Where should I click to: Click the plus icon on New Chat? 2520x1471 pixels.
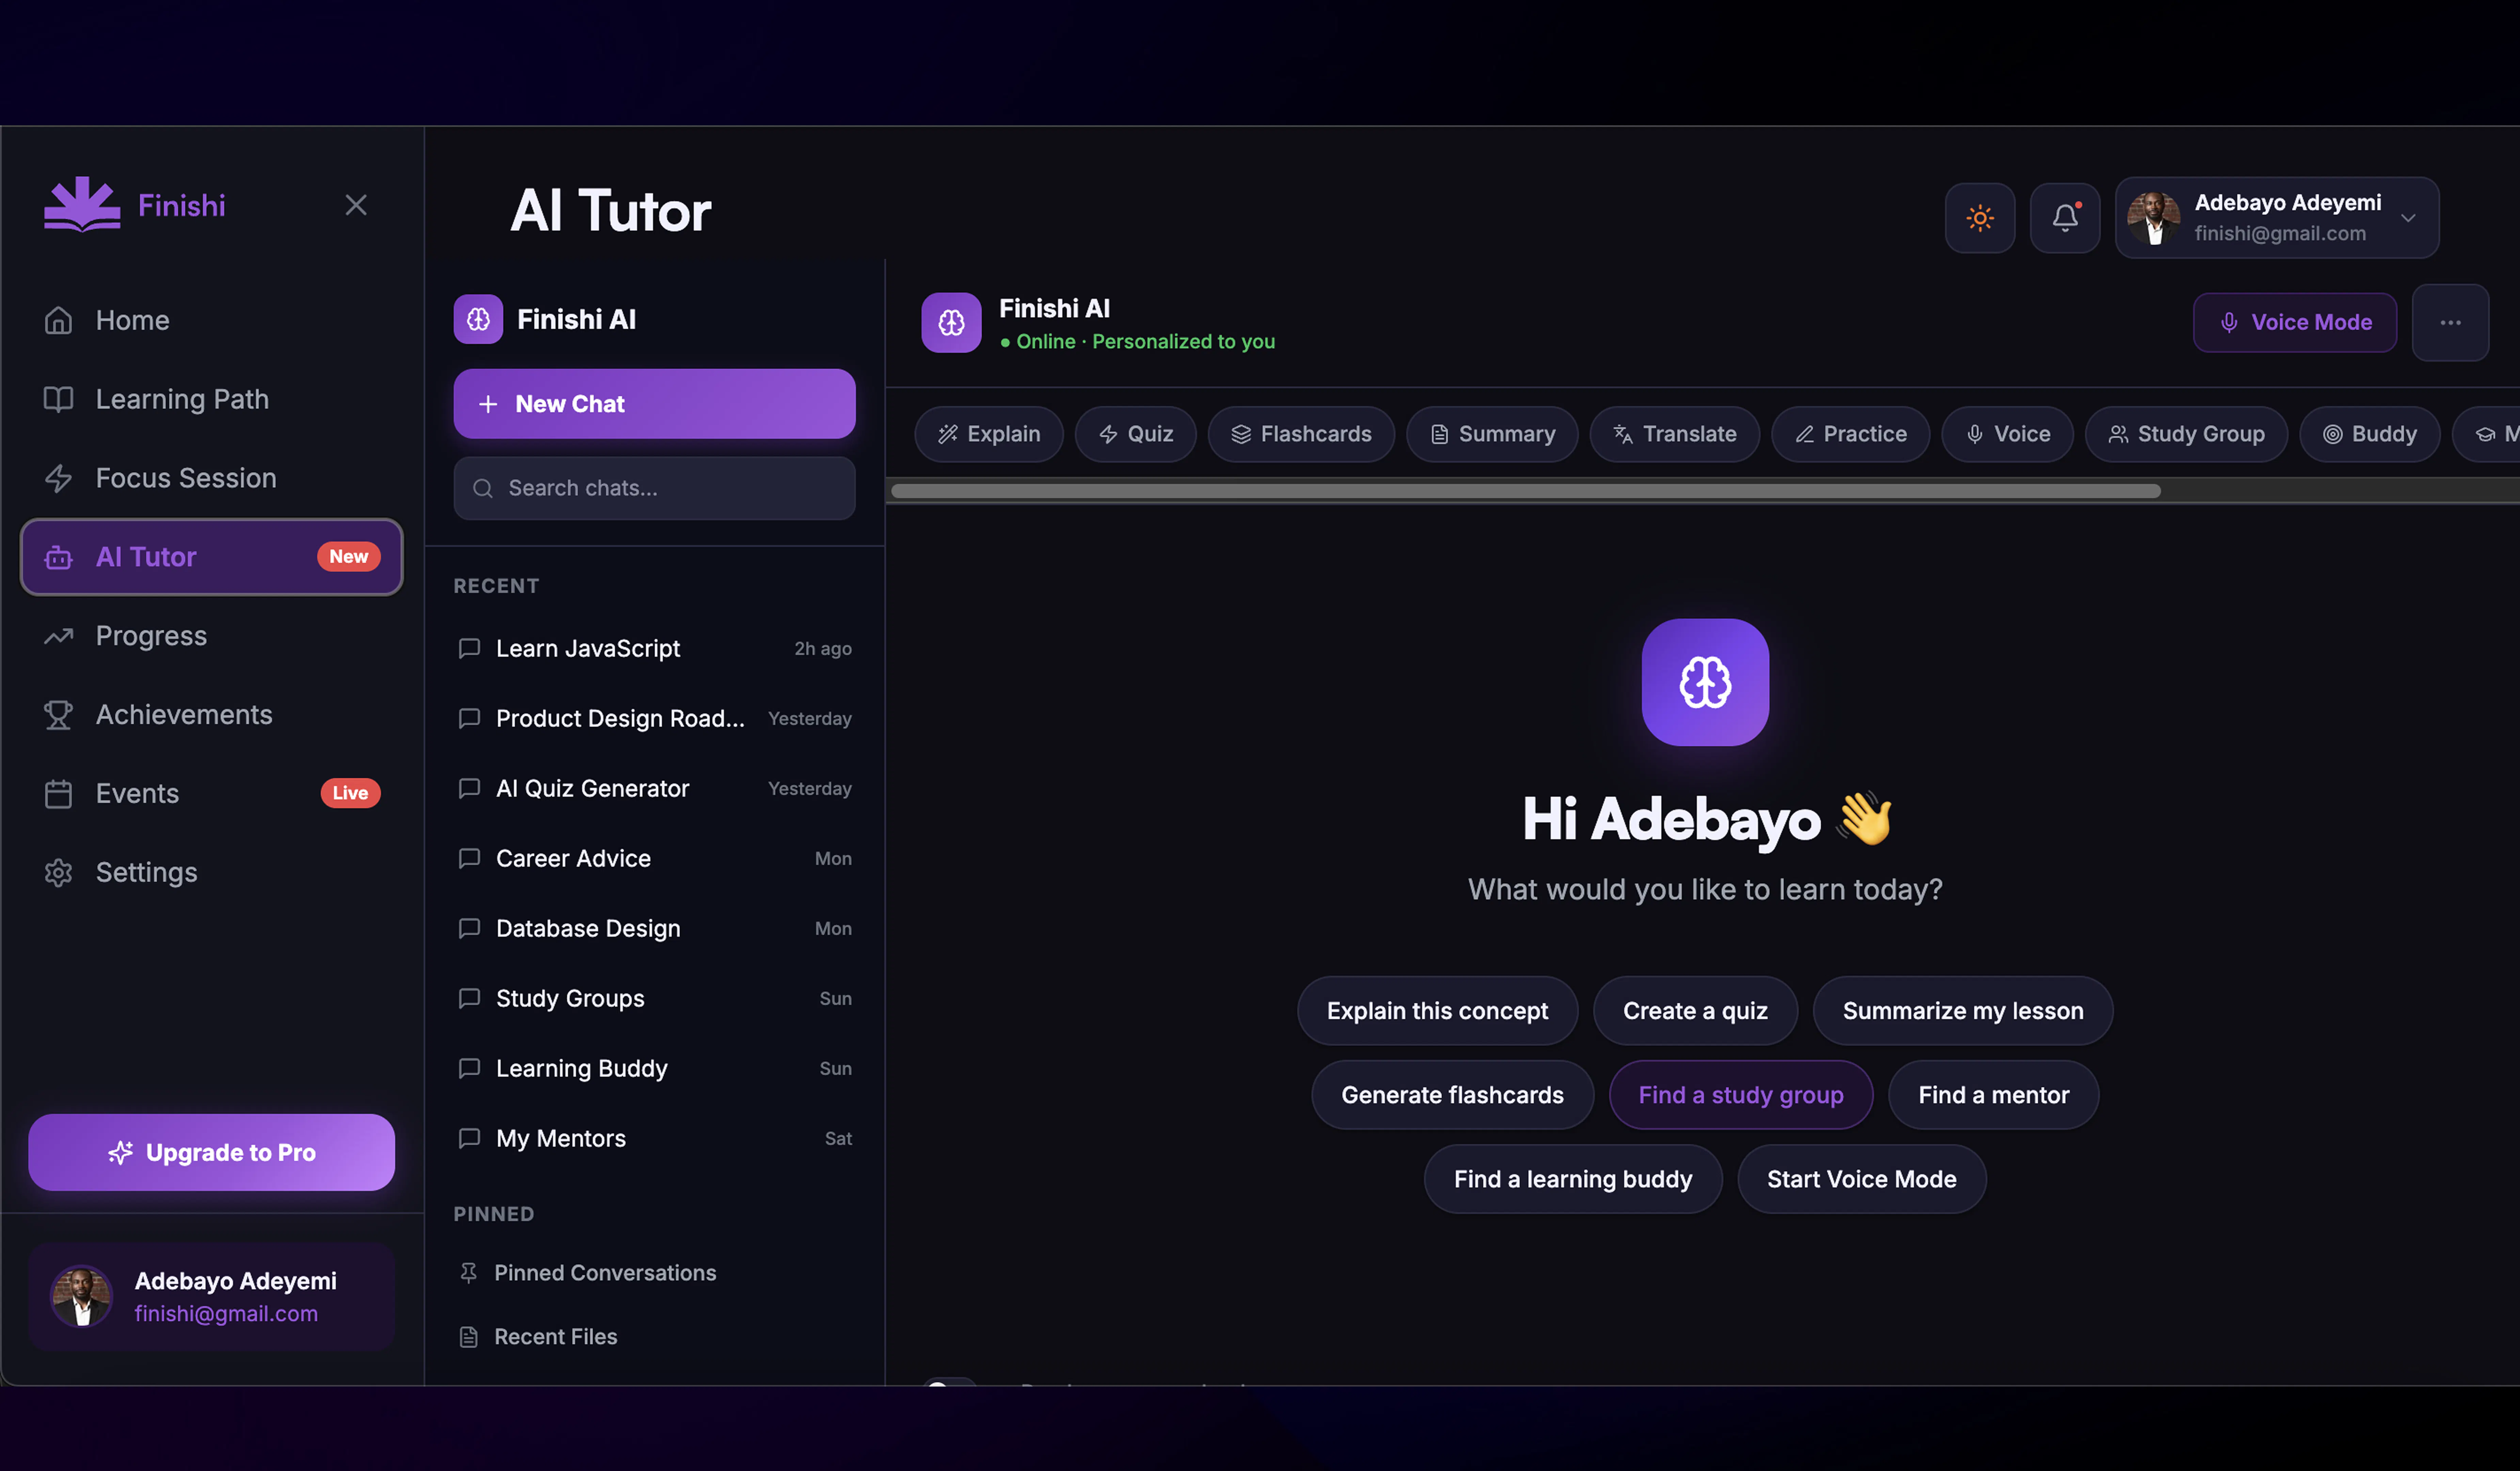pyautogui.click(x=488, y=404)
